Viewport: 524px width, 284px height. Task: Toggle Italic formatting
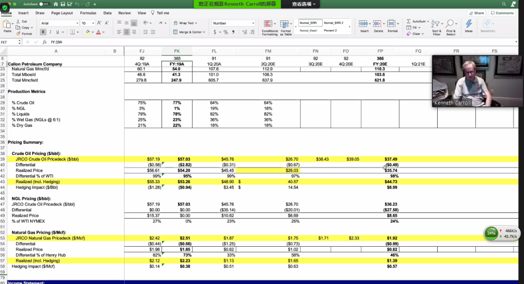pos(50,32)
